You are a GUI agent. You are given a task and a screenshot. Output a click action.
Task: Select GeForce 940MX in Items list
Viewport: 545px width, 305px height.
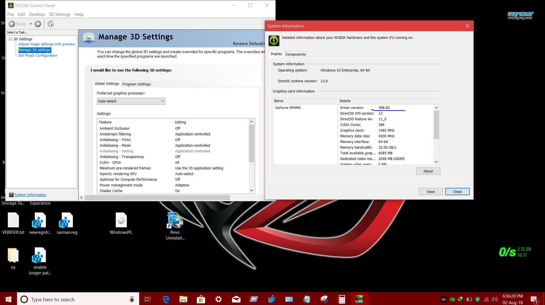coord(288,108)
